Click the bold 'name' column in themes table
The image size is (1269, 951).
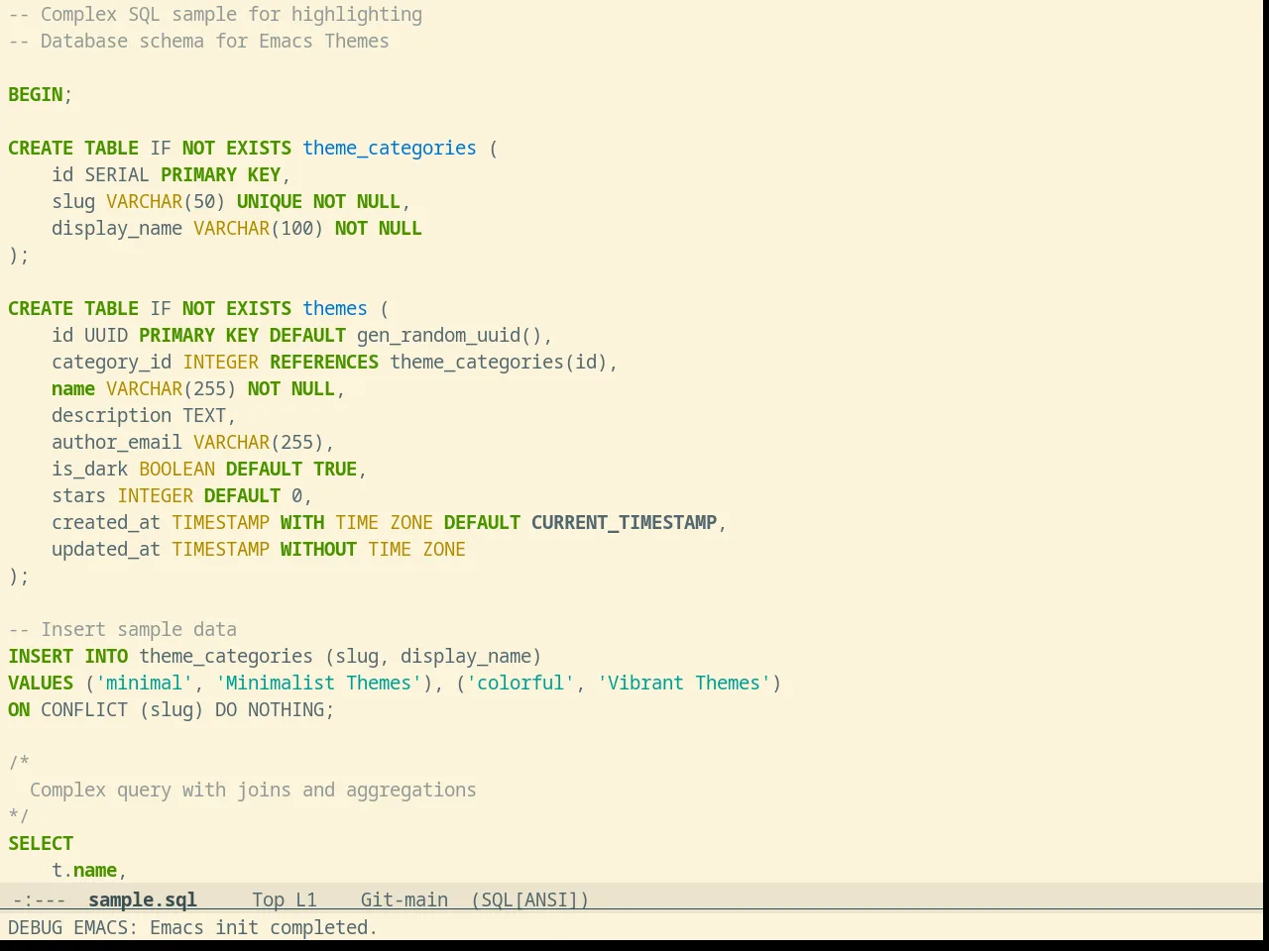coord(73,388)
